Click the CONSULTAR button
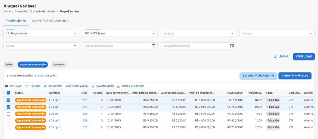318x139 pixels. (x=304, y=57)
